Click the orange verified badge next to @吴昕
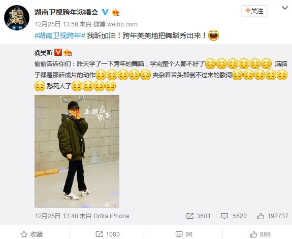Image resolution: width=292 pixels, height=239 pixels. (58, 52)
